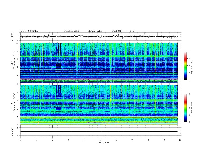Click the "-7" label on ch.2 colorbar

[x=189, y=122]
